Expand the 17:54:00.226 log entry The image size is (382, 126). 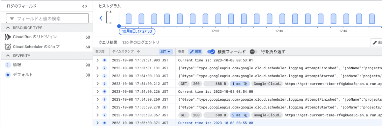pyautogui.click(x=98, y=91)
